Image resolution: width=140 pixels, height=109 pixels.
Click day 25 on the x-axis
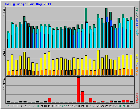107,106
